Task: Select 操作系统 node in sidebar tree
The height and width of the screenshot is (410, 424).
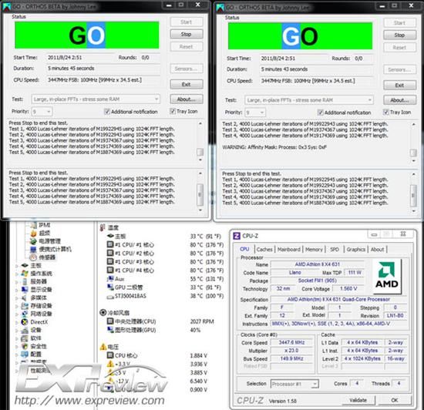Action: (x=37, y=274)
